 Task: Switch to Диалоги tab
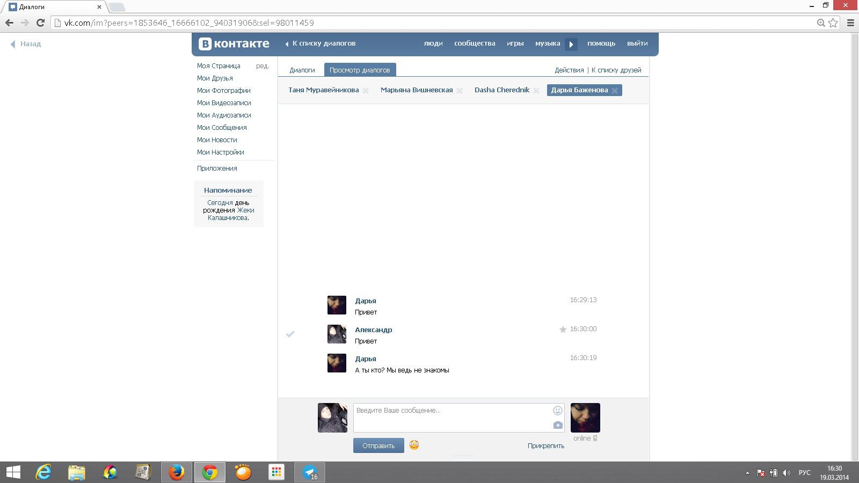tap(302, 70)
